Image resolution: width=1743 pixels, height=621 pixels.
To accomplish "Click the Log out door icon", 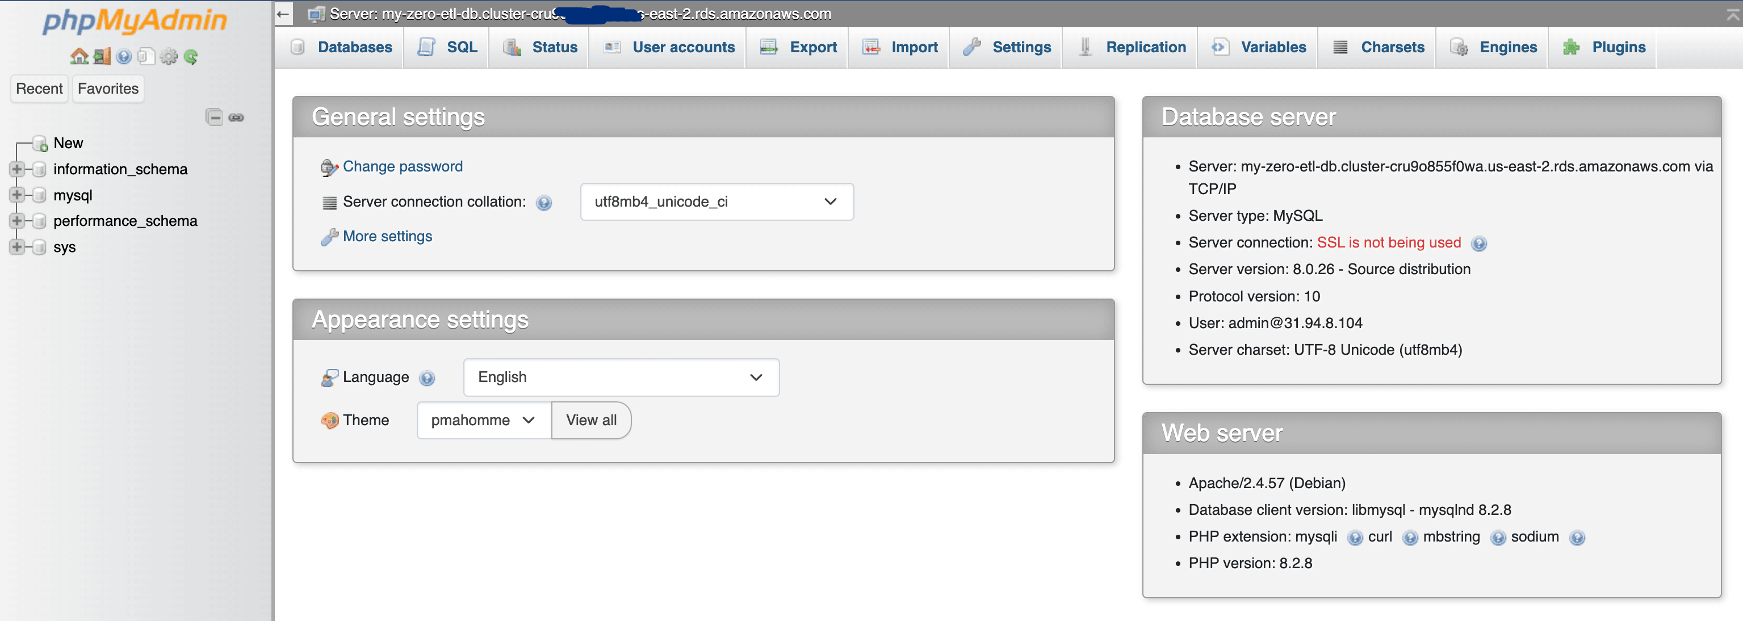I will (x=102, y=57).
